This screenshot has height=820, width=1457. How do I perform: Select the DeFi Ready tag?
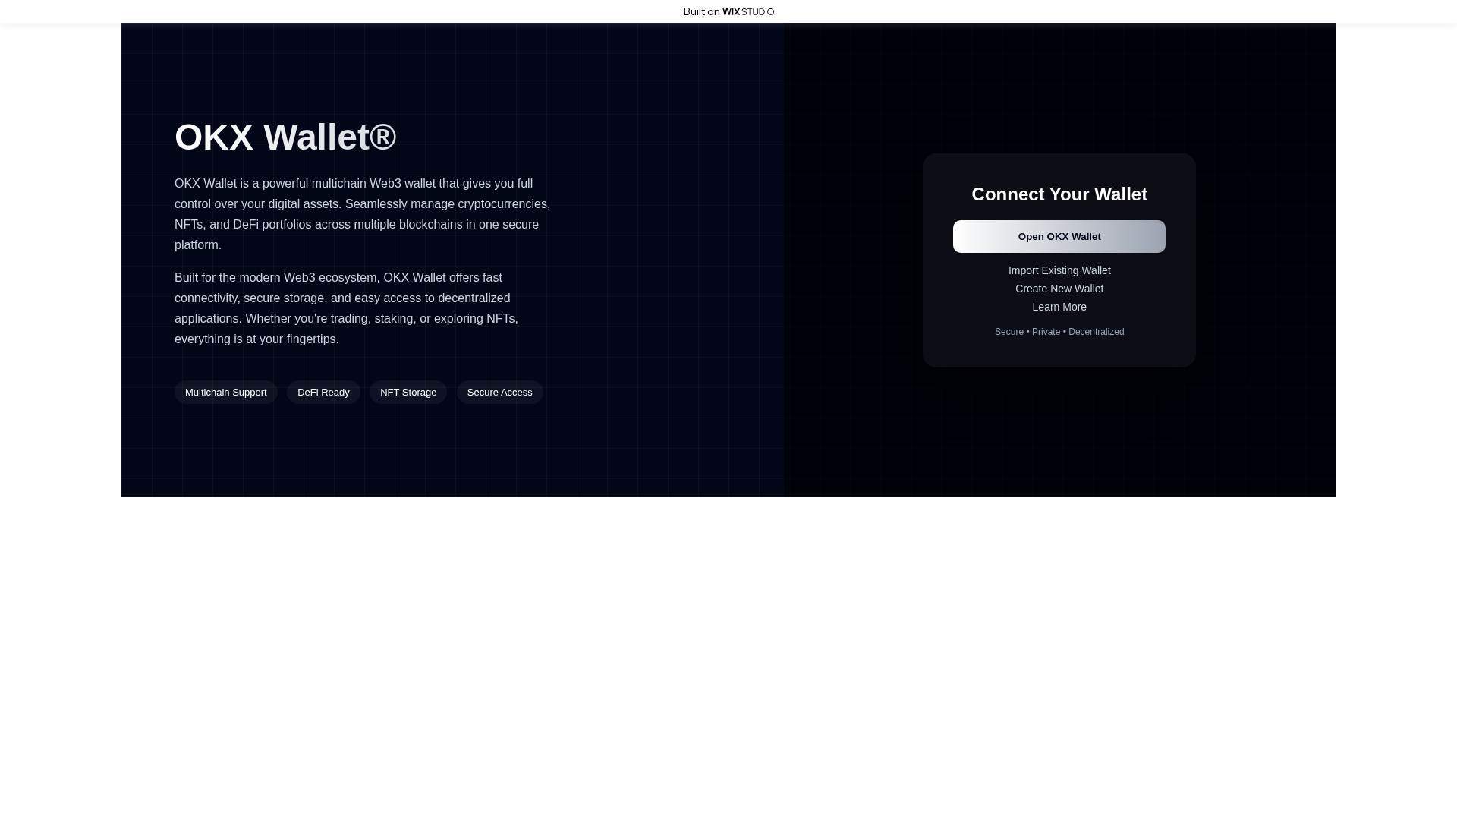click(x=323, y=392)
